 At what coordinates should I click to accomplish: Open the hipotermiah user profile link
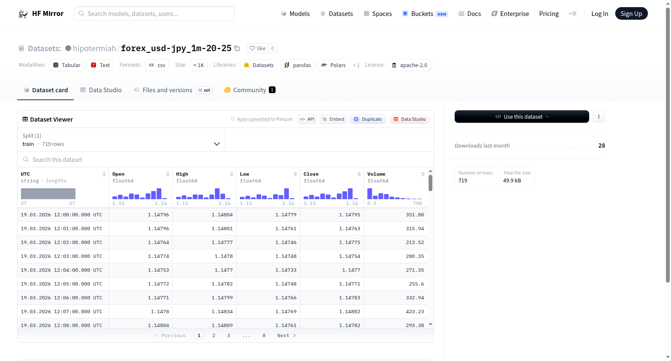point(94,48)
